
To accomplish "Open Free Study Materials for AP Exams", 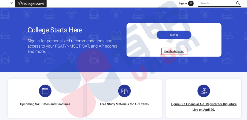I will coord(124,104).
